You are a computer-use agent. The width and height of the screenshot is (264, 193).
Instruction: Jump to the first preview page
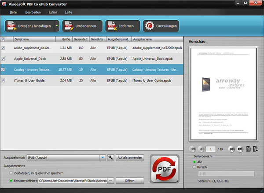[193, 149]
